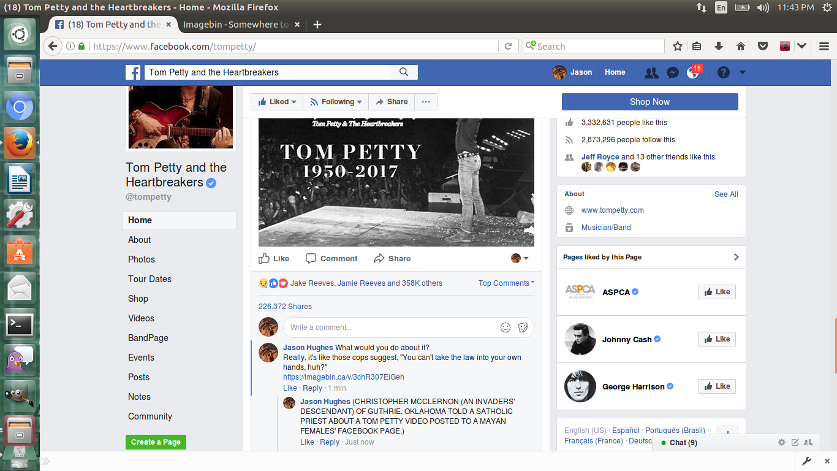
Task: Reload the page with the refresh icon
Action: (508, 46)
